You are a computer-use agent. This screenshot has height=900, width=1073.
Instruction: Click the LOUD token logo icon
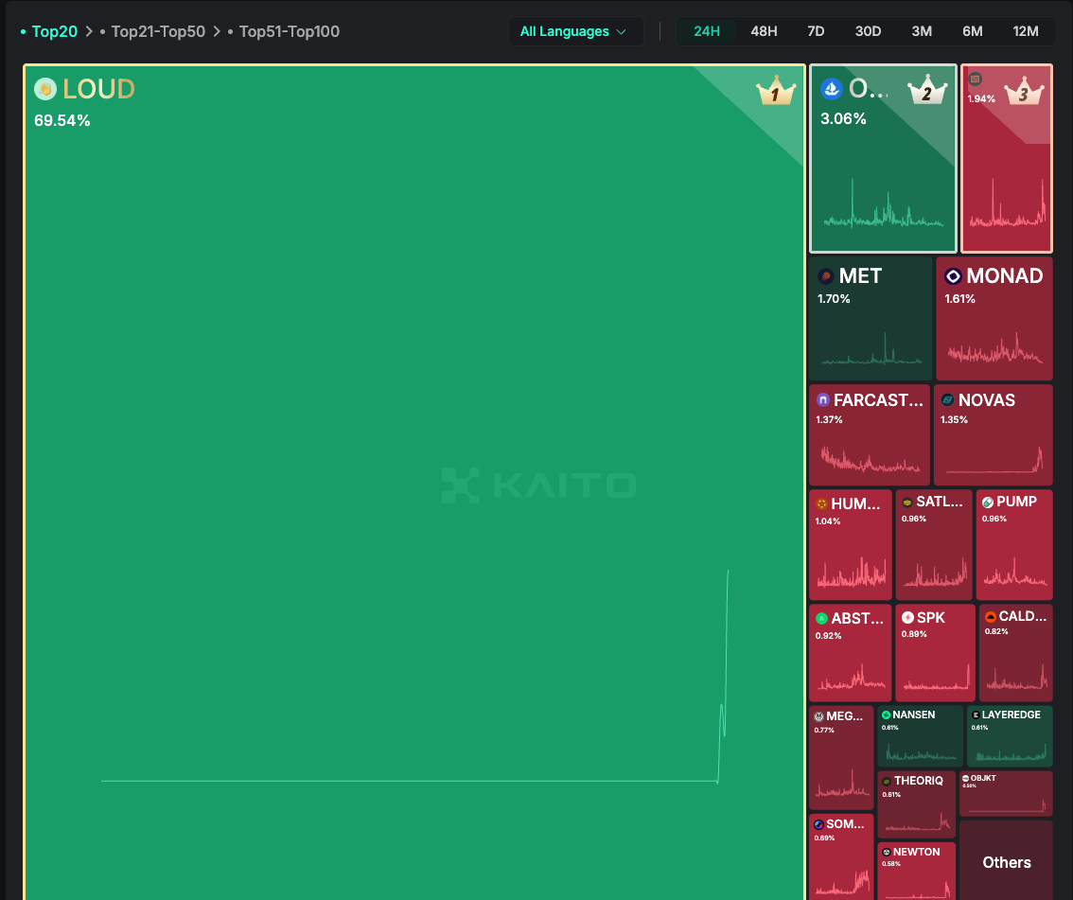point(45,89)
